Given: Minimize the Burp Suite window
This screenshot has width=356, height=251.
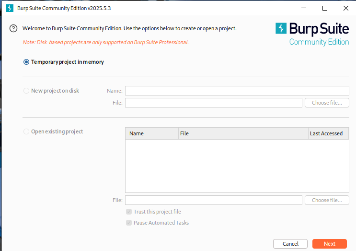Looking at the screenshot, I should click(x=304, y=8).
